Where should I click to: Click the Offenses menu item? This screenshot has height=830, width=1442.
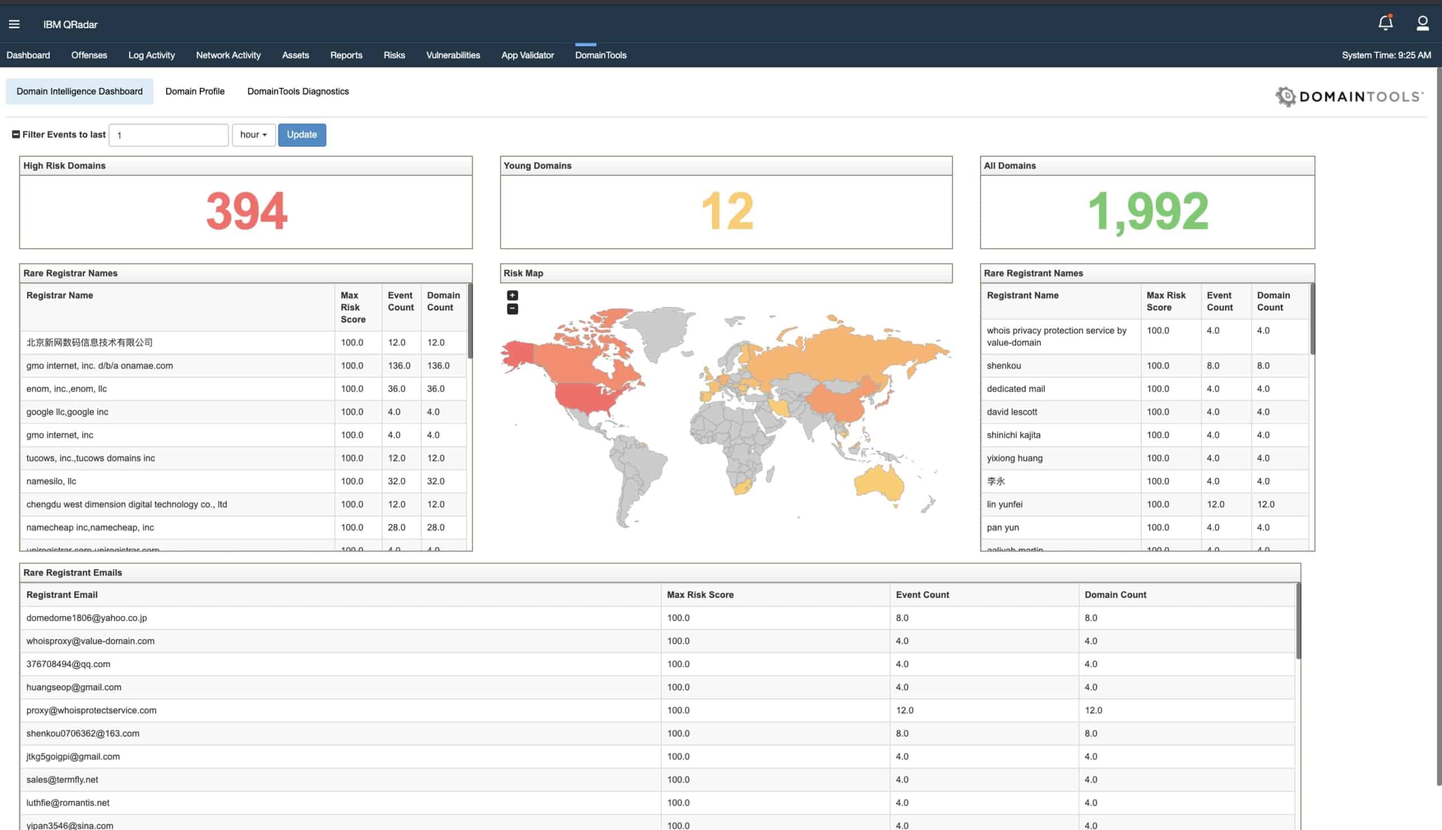tap(89, 55)
